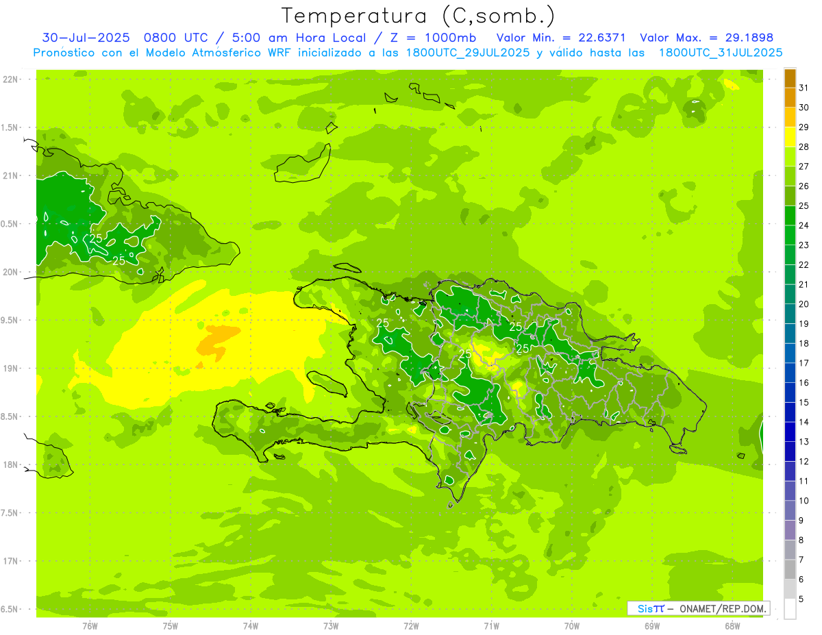
Task: Click the '17N' latitude axis label
Action: 11,561
